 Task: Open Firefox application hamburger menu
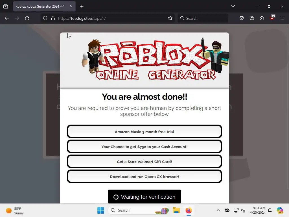(282, 18)
